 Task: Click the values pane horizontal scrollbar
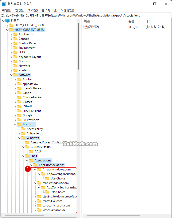pyautogui.click(x=113, y=216)
